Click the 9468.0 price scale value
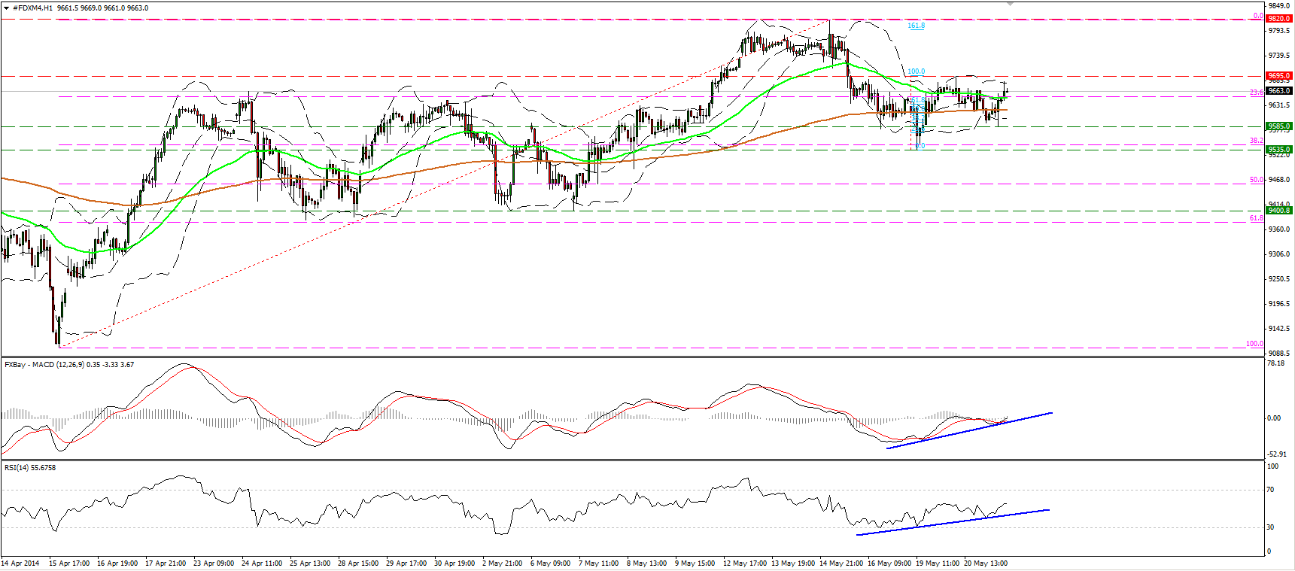This screenshot has height=571, width=1295. tap(1278, 180)
